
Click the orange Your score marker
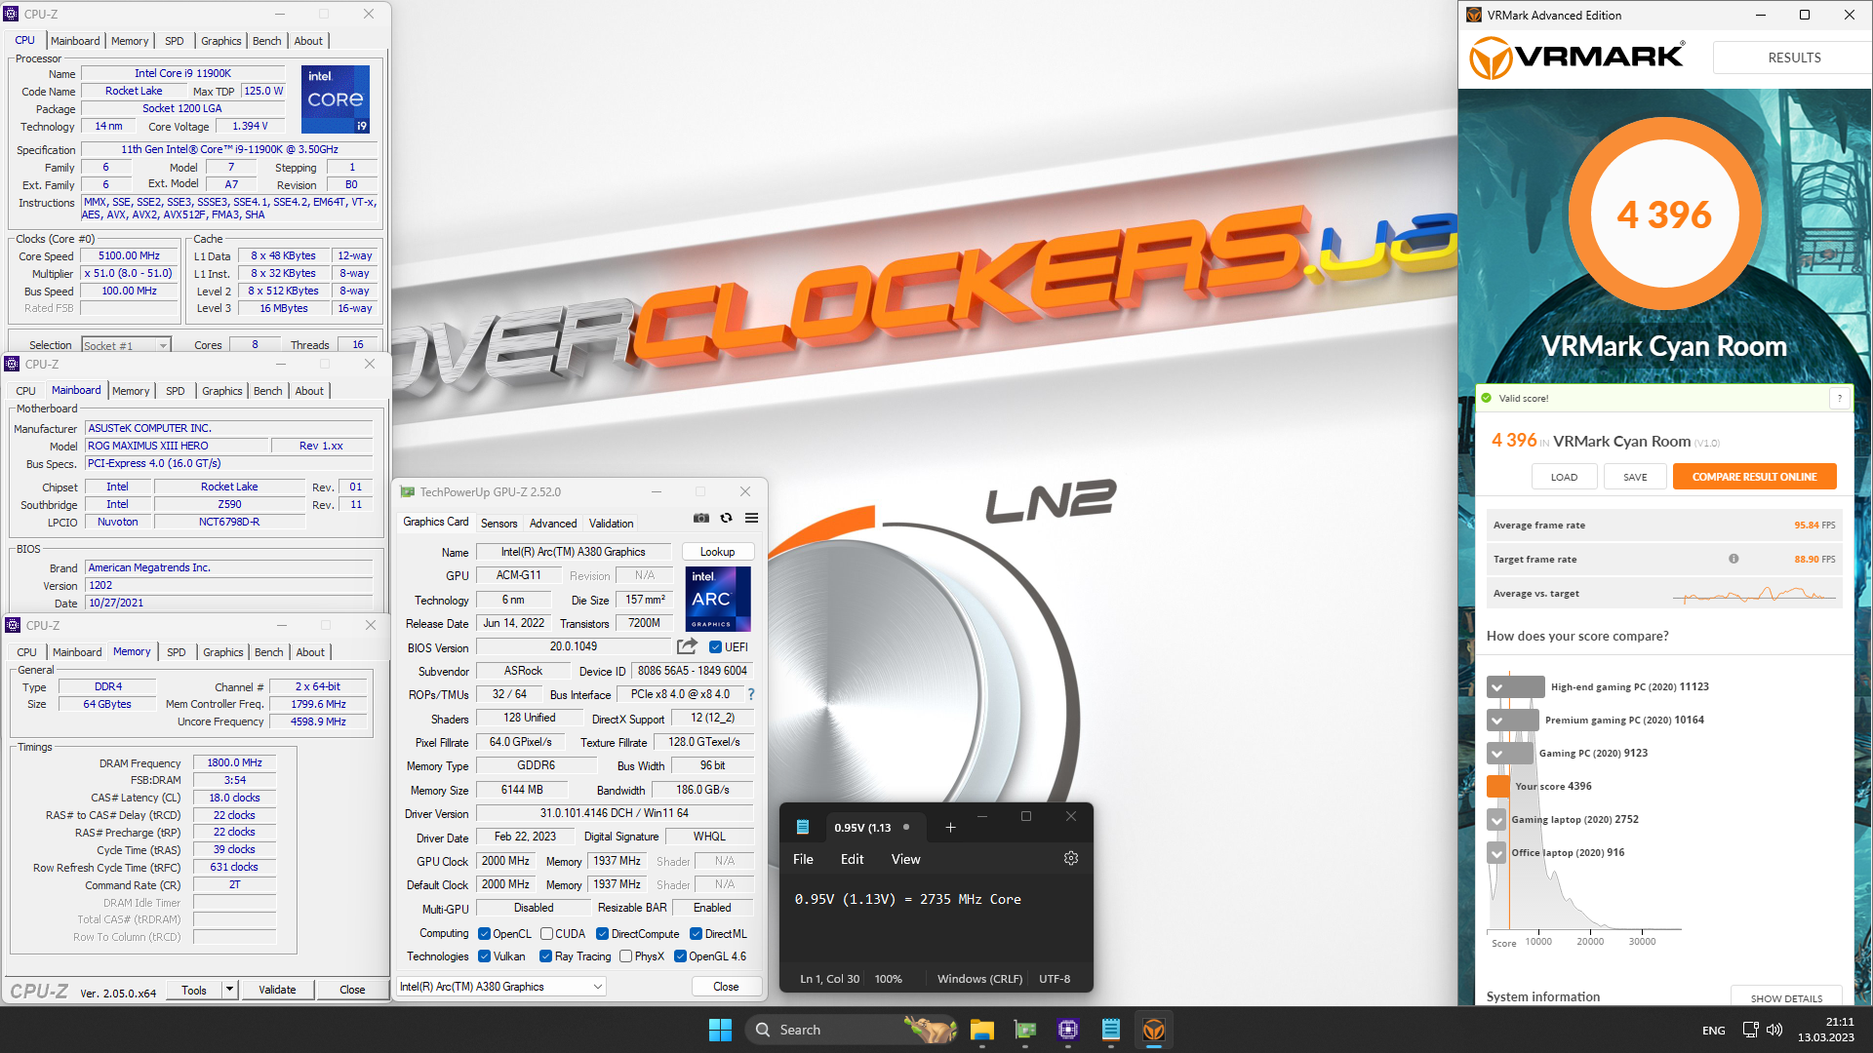(1497, 786)
